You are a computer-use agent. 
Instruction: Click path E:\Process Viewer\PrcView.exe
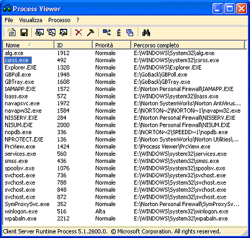coord(172,147)
